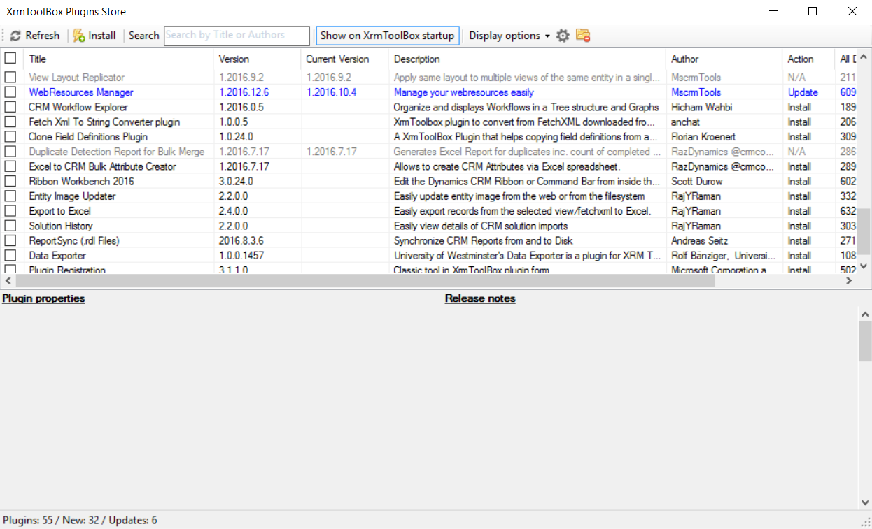Check the Duplicate Detection Report checkbox
Screen dimensions: 872x529
point(10,152)
